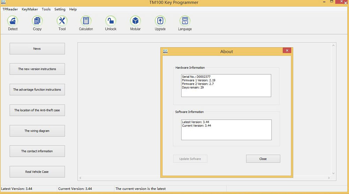
Task: Click the Firmware 2 Version: 2.7 line
Action: pyautogui.click(x=198, y=84)
